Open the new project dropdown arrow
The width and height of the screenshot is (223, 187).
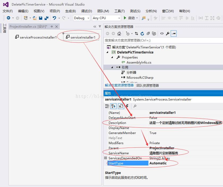click(x=30, y=18)
